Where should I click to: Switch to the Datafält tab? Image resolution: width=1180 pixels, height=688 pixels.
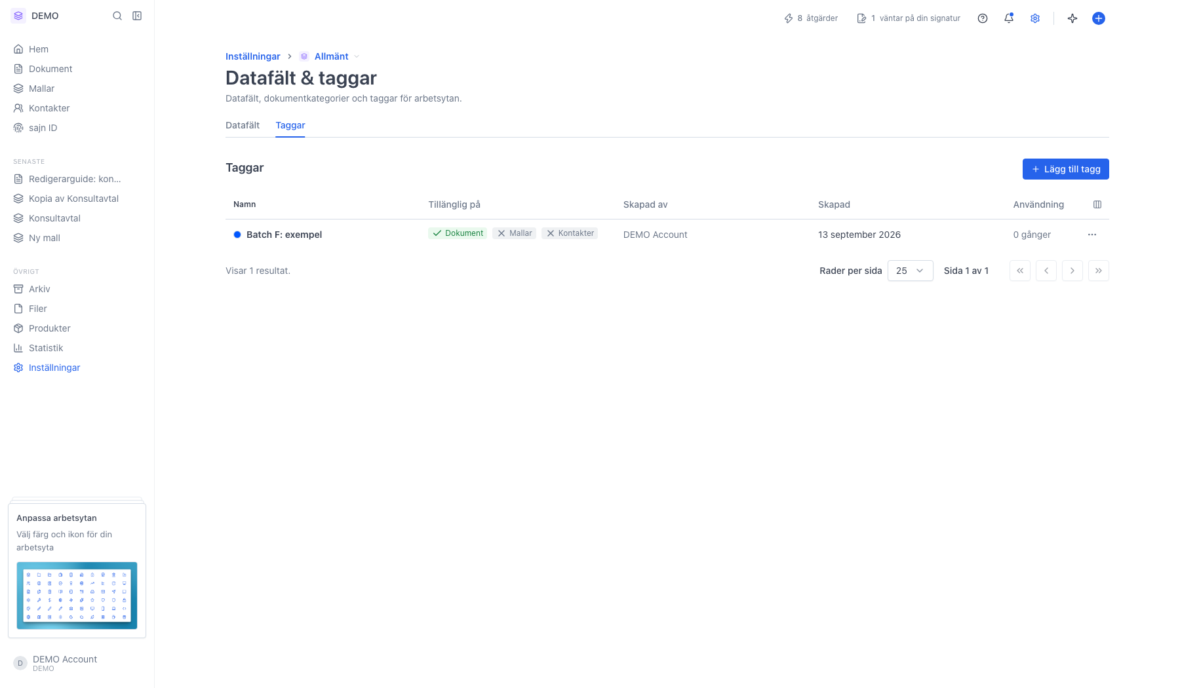click(x=243, y=125)
